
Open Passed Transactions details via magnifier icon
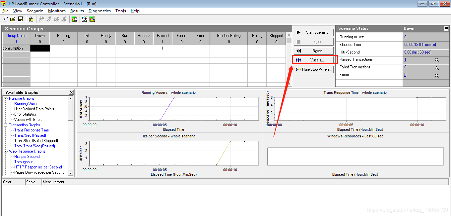coord(437,60)
